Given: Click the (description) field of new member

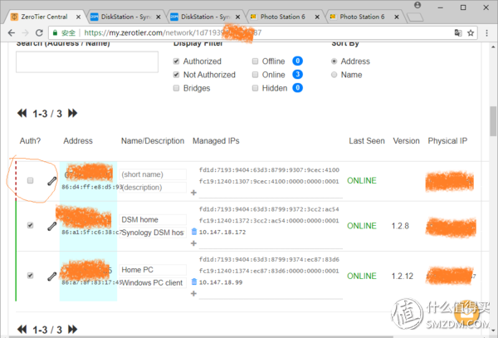Looking at the screenshot, I should [x=153, y=188].
